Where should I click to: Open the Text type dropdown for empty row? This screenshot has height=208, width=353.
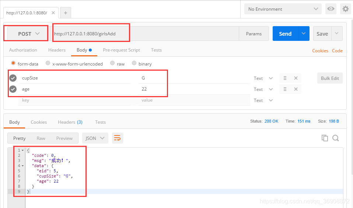coord(263,100)
